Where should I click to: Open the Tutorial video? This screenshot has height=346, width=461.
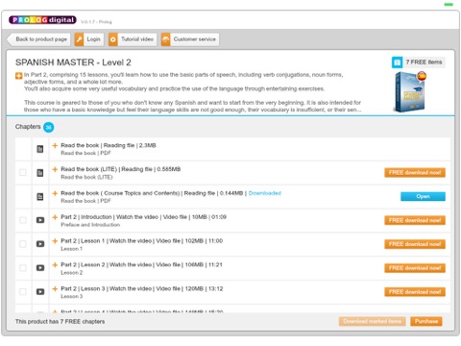click(x=133, y=39)
